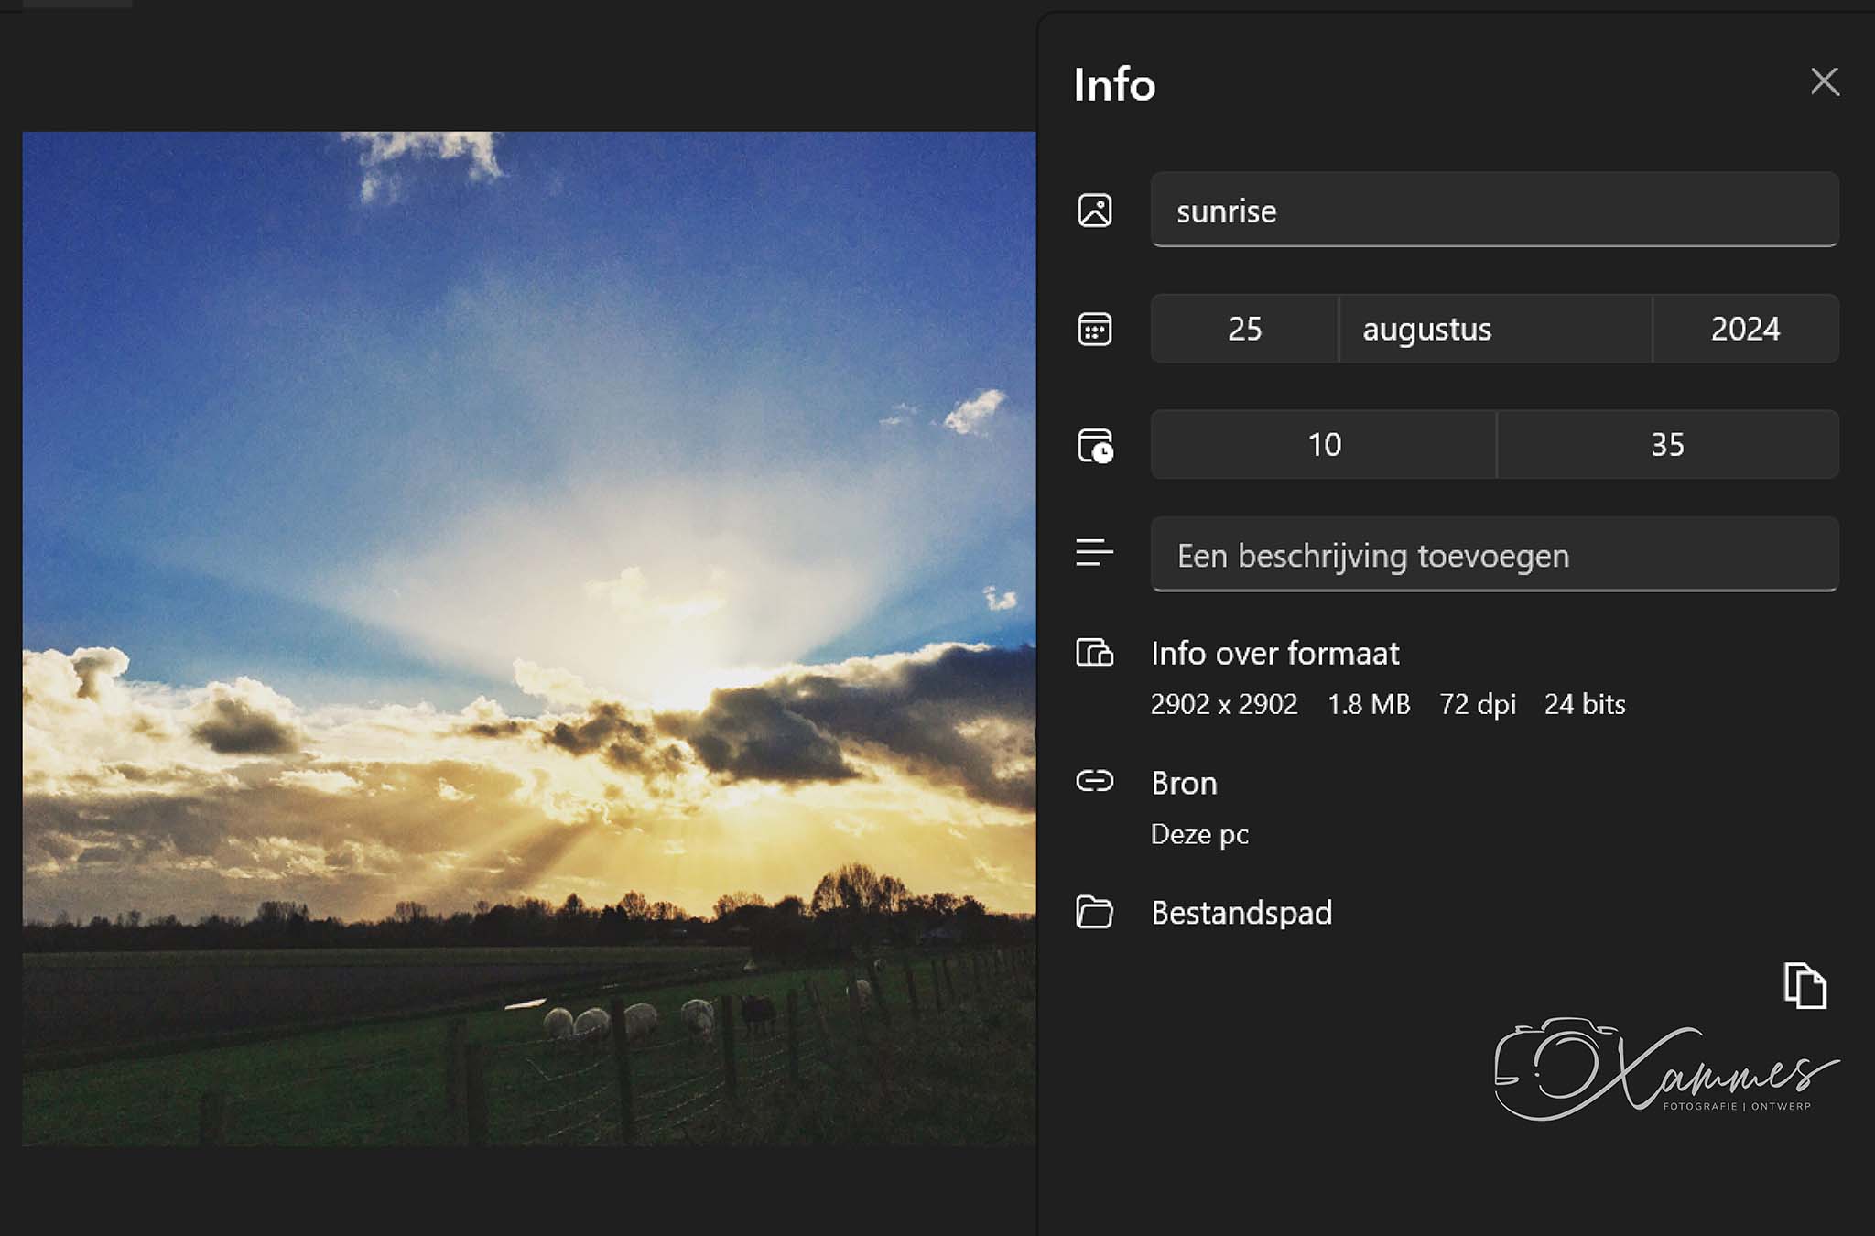This screenshot has width=1875, height=1236.
Task: Click the Bron source label Deze pc
Action: 1199,833
